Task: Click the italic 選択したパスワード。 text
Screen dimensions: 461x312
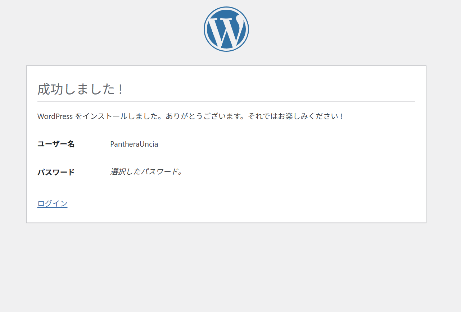Action: tap(146, 172)
